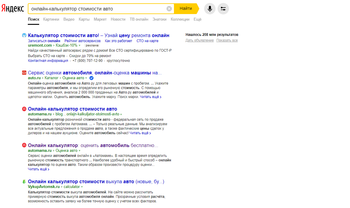350x208 pixels.
Task: Open 'Онлайн калькулятор: оценить автомобиль бесплатно' result
Action: pos(93,145)
